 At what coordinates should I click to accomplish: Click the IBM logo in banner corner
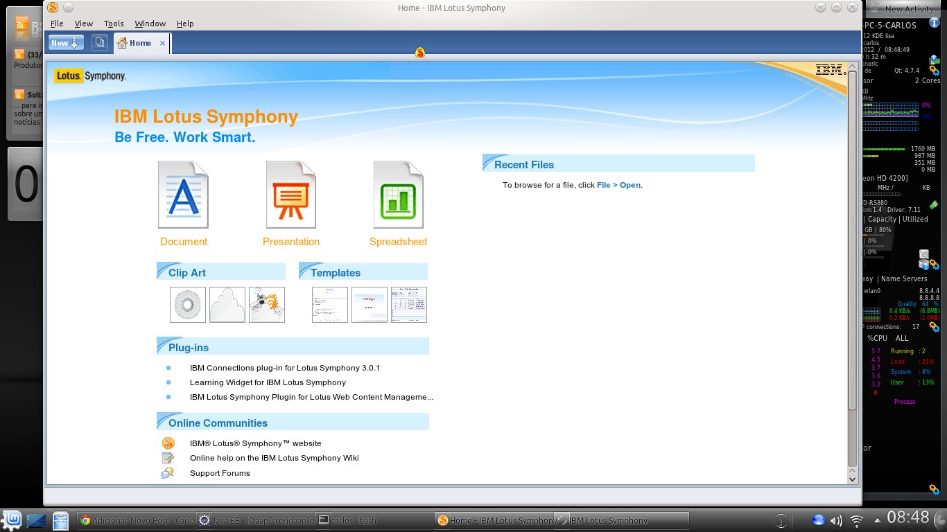[x=830, y=69]
